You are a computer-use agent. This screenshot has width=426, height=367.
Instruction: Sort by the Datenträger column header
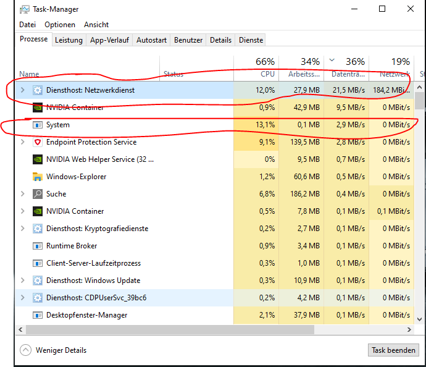coord(347,68)
